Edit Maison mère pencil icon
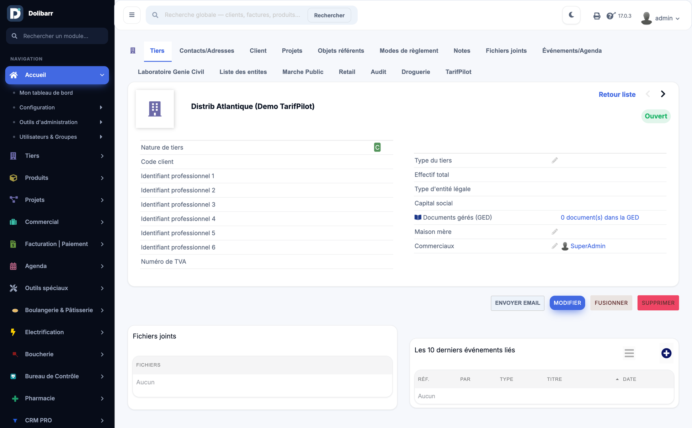 click(554, 232)
